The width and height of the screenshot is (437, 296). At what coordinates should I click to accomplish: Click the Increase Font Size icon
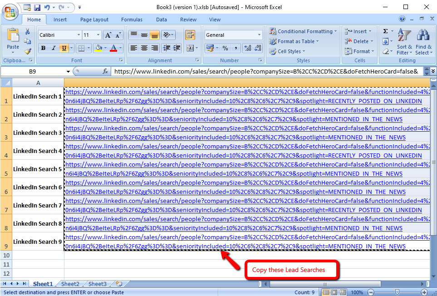coord(108,35)
